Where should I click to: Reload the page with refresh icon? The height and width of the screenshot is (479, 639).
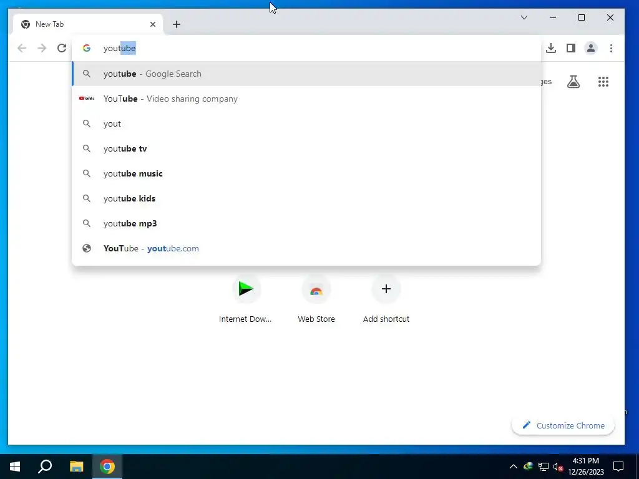(x=62, y=48)
